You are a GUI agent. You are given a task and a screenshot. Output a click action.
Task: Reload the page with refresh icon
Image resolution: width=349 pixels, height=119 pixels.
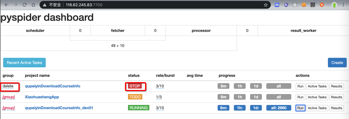[x=24, y=5]
